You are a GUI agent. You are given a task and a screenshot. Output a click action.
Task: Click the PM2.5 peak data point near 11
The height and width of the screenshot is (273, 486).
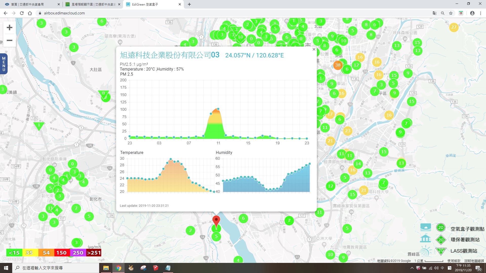coord(218,109)
